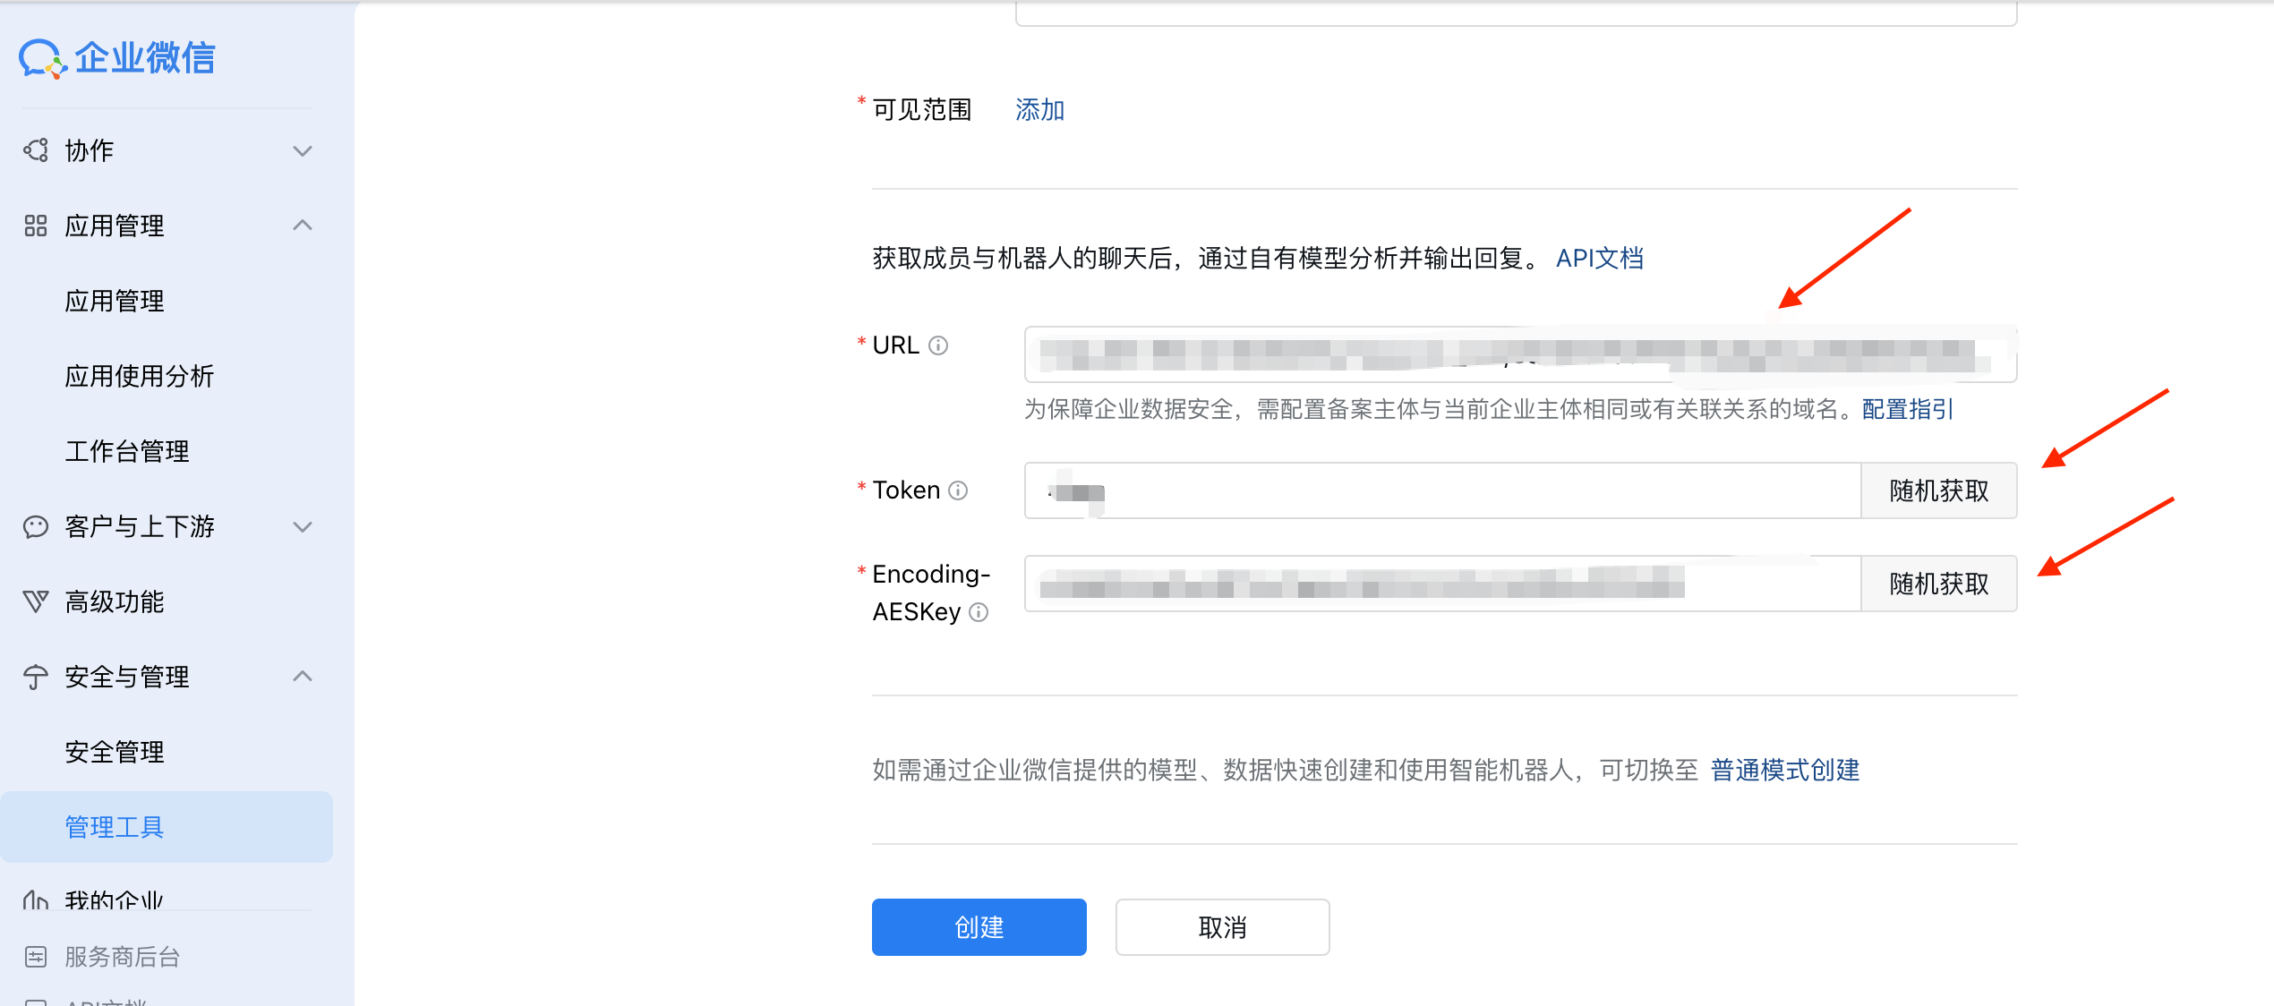The image size is (2274, 1006).
Task: Click 添加 next to 可见范围
Action: [1039, 109]
